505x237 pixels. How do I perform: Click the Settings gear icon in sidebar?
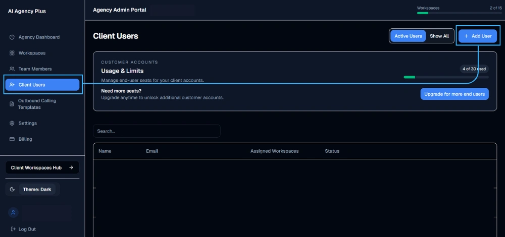pos(12,123)
